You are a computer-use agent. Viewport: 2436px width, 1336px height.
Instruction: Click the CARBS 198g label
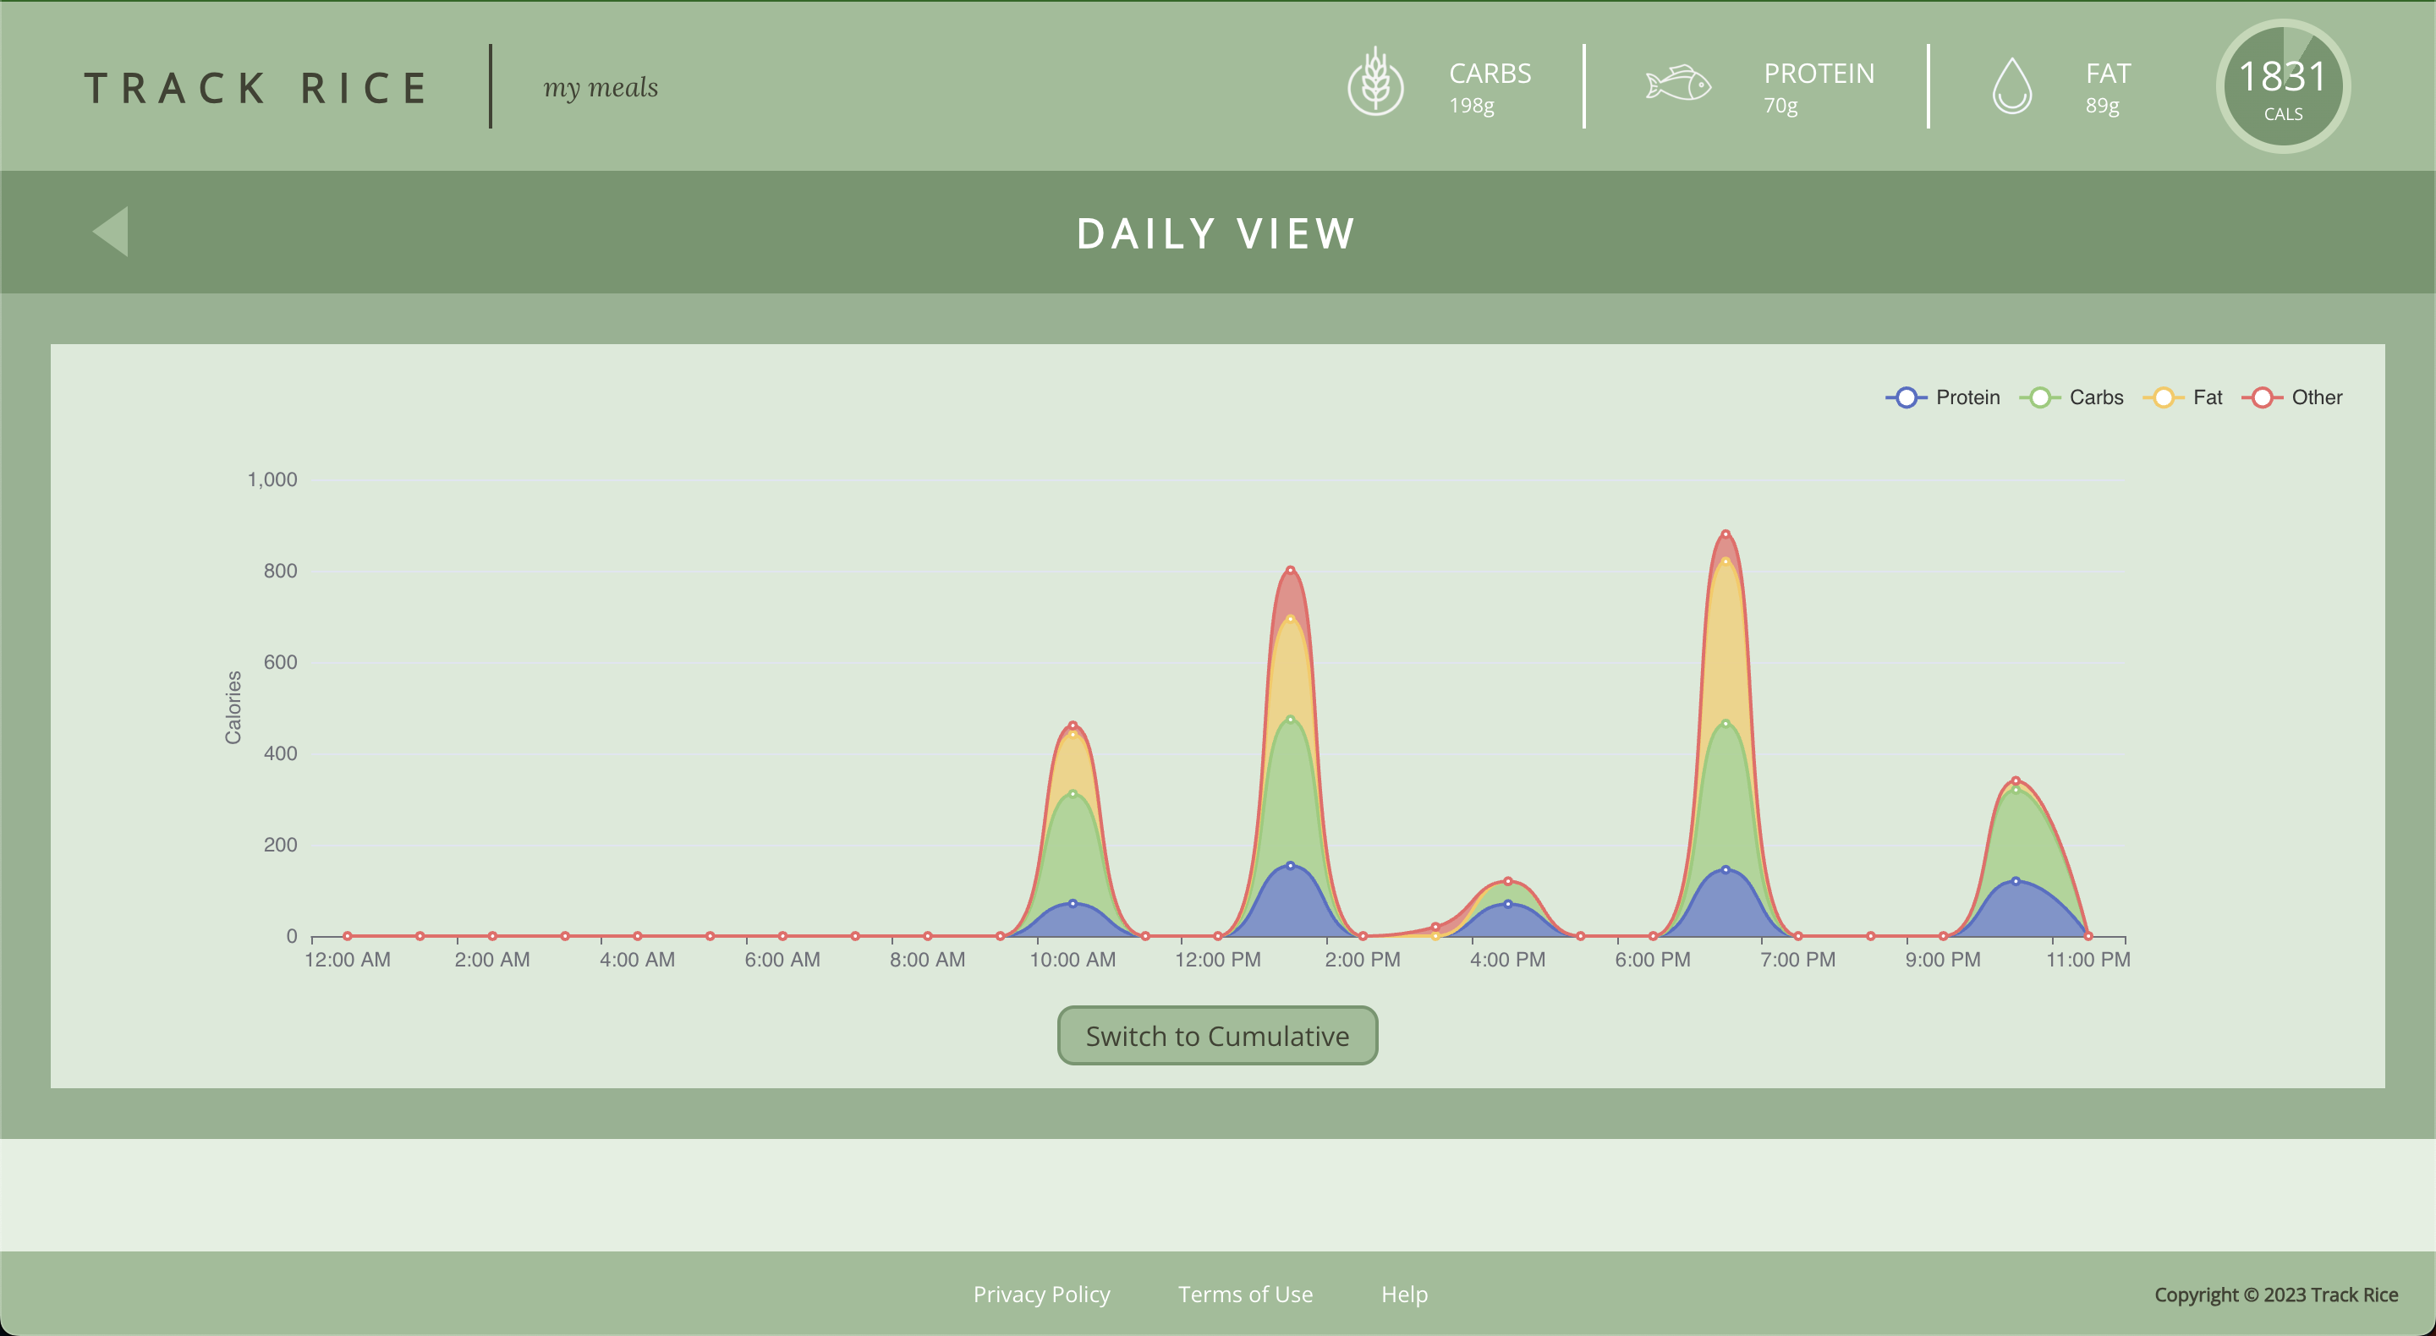pyautogui.click(x=1490, y=87)
